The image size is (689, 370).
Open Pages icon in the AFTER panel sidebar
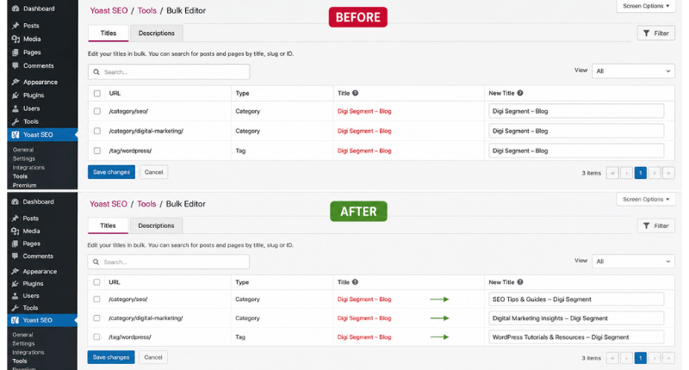pyautogui.click(x=16, y=244)
